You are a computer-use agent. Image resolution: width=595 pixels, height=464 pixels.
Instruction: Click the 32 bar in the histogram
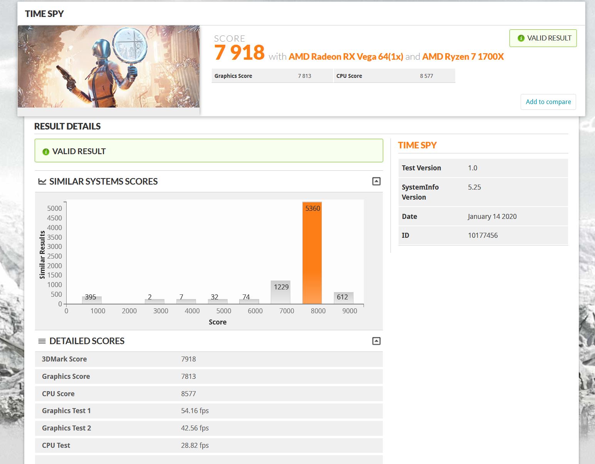[218, 301]
